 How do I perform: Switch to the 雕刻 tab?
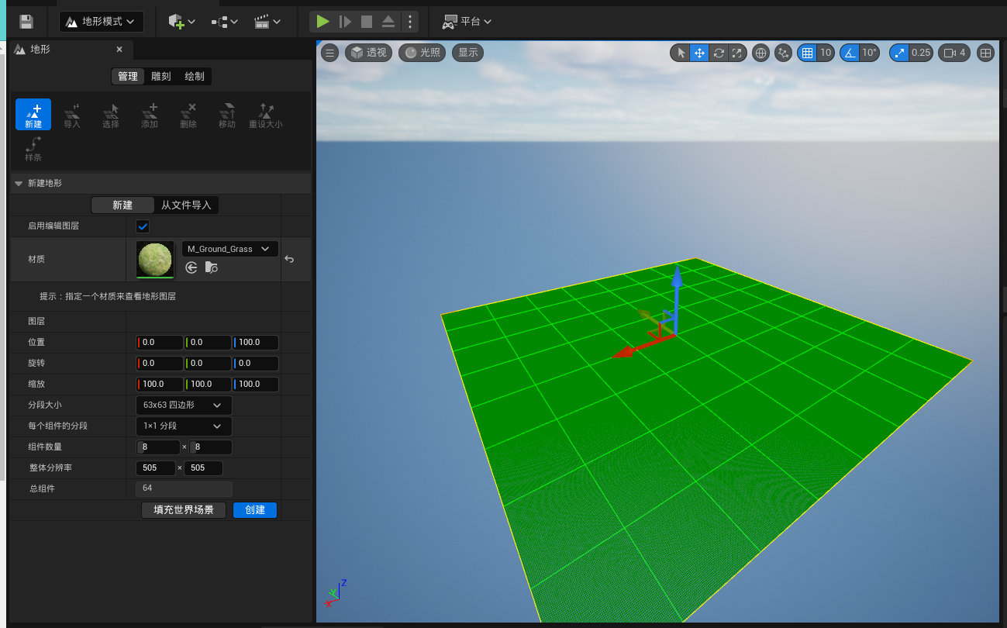tap(161, 76)
